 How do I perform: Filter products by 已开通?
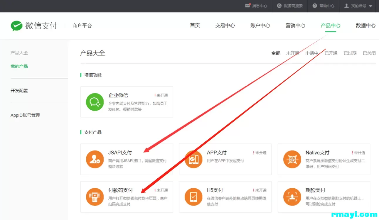pyautogui.click(x=331, y=53)
